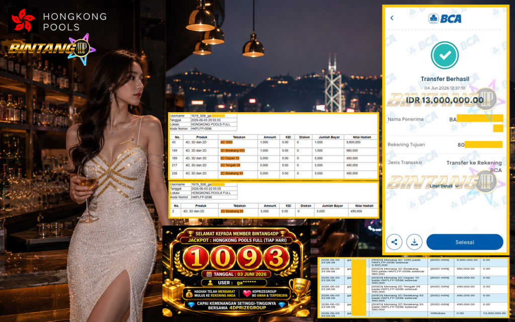Click row number '43' in bet table

[x=174, y=142]
